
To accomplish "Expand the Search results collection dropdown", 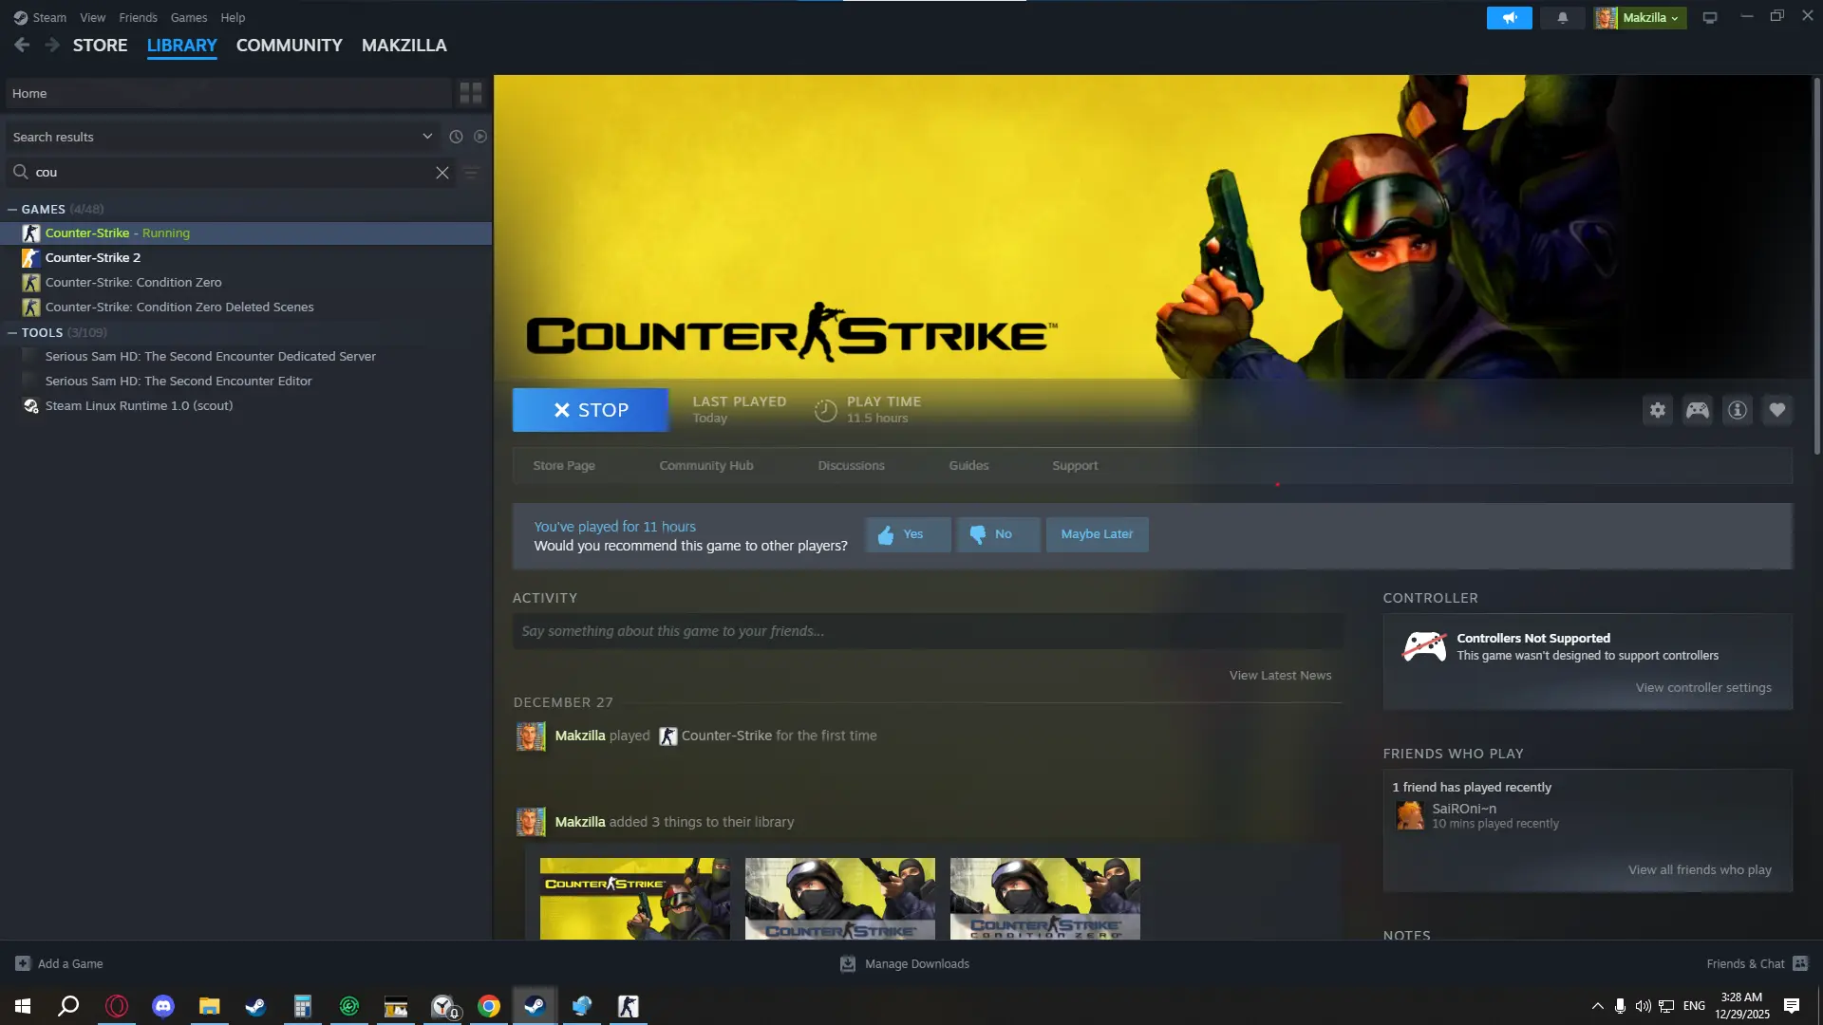I will [427, 137].
